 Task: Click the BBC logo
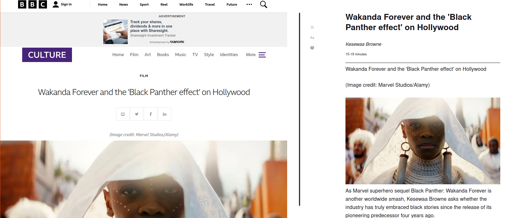33,4
